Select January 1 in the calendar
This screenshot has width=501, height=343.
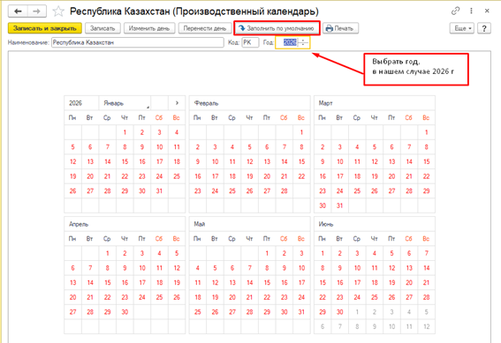pyautogui.click(x=125, y=132)
